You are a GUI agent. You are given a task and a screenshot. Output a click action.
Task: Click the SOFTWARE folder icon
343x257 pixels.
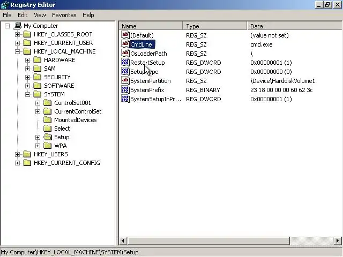point(38,86)
